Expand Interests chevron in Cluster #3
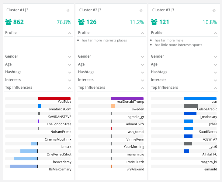222x182 pixels. 215,80
